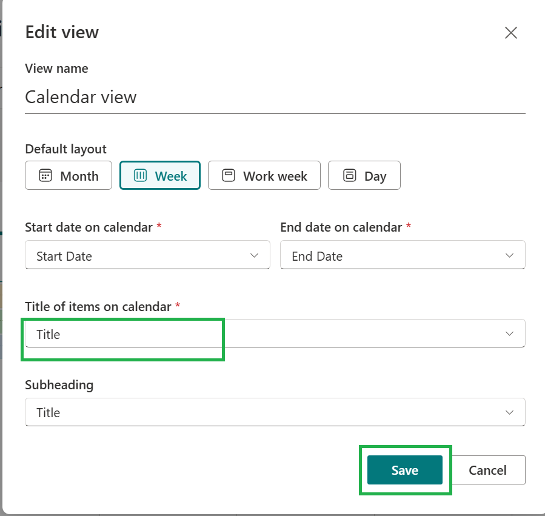The width and height of the screenshot is (545, 516).
Task: Click the View name field 'Calendar view'
Action: pos(275,97)
